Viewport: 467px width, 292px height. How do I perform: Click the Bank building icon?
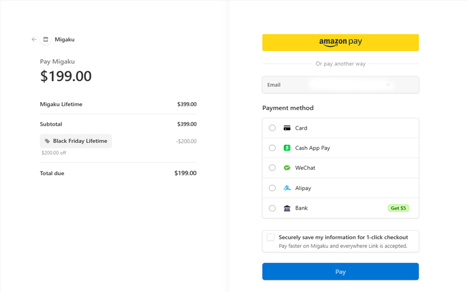pyautogui.click(x=287, y=208)
